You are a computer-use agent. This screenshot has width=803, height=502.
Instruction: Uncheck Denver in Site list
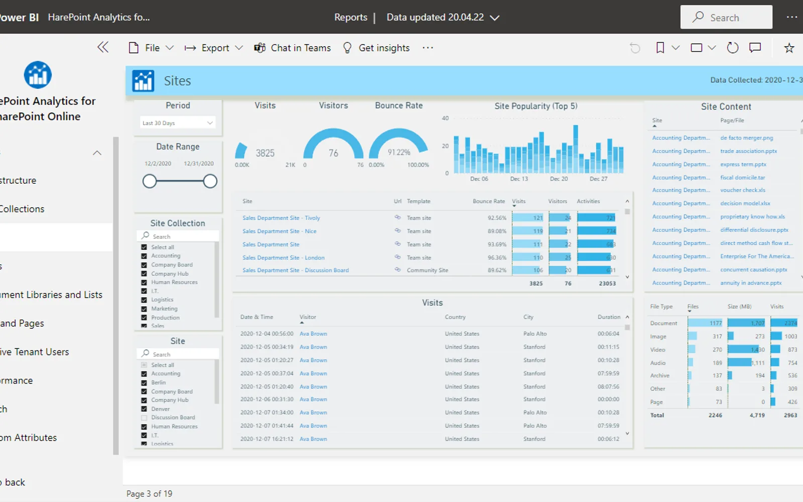click(x=144, y=409)
